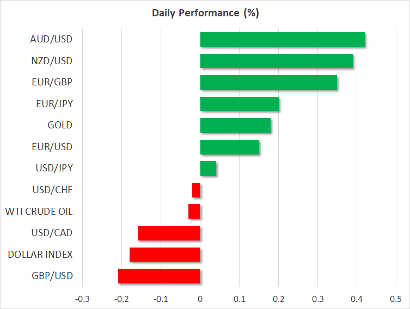The width and height of the screenshot is (410, 309).
Task: Click the AUD/USD axis label
Action: 52,40
